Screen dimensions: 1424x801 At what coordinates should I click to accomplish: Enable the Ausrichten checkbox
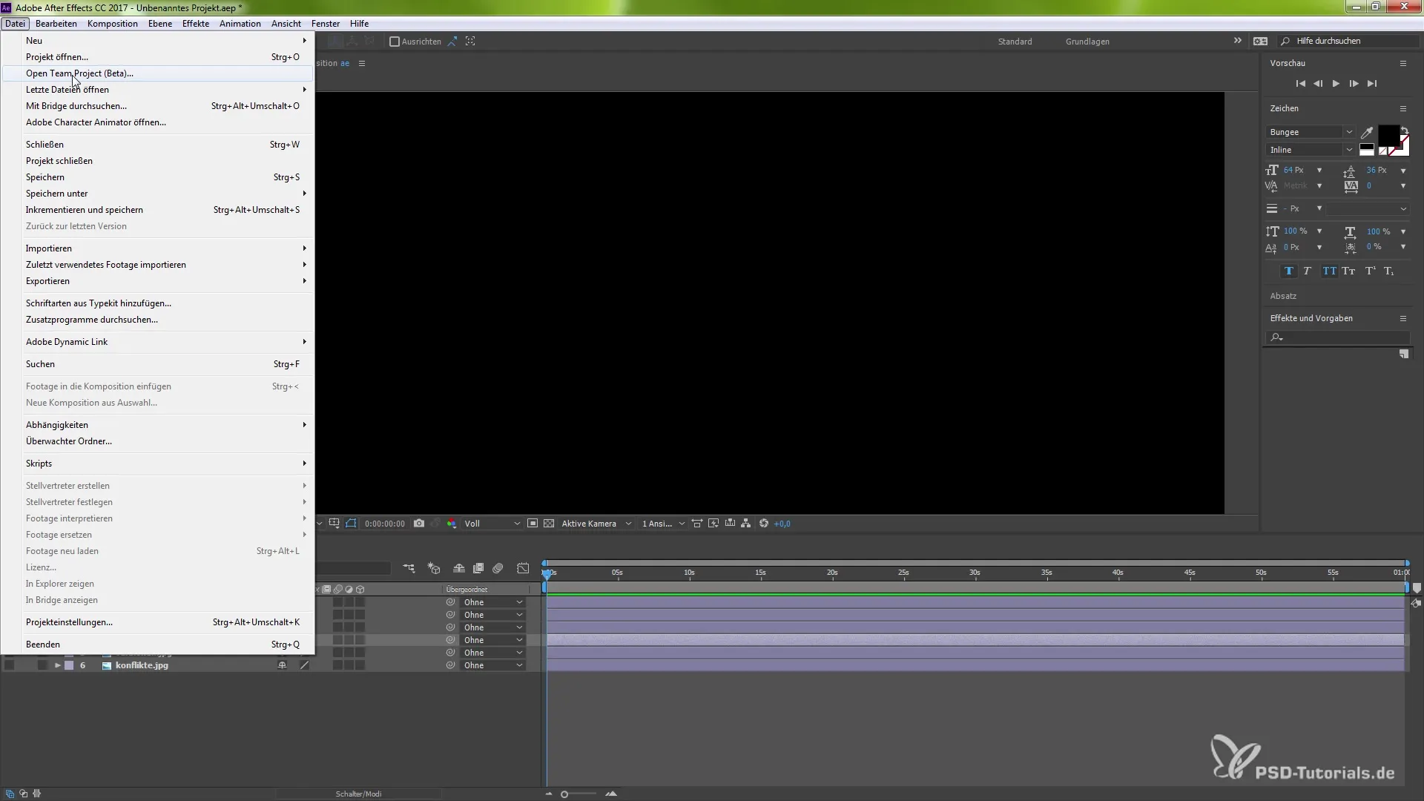395,42
